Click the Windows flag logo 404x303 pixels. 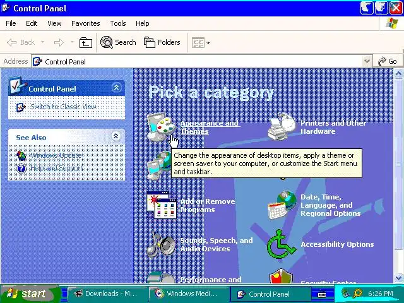click(x=391, y=23)
